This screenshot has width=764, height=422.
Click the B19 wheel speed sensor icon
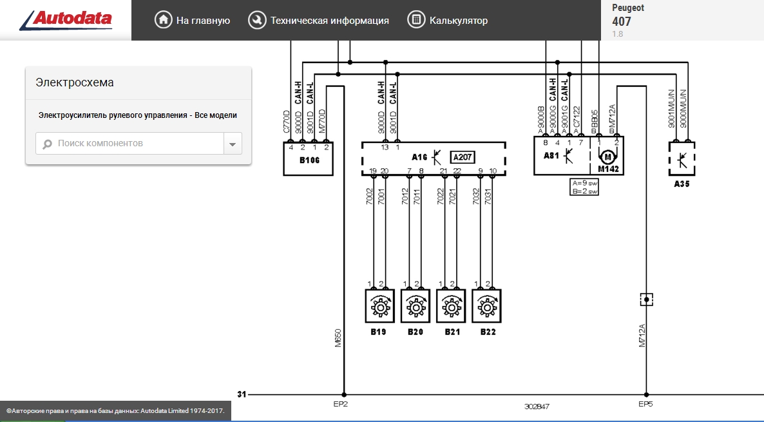[379, 306]
